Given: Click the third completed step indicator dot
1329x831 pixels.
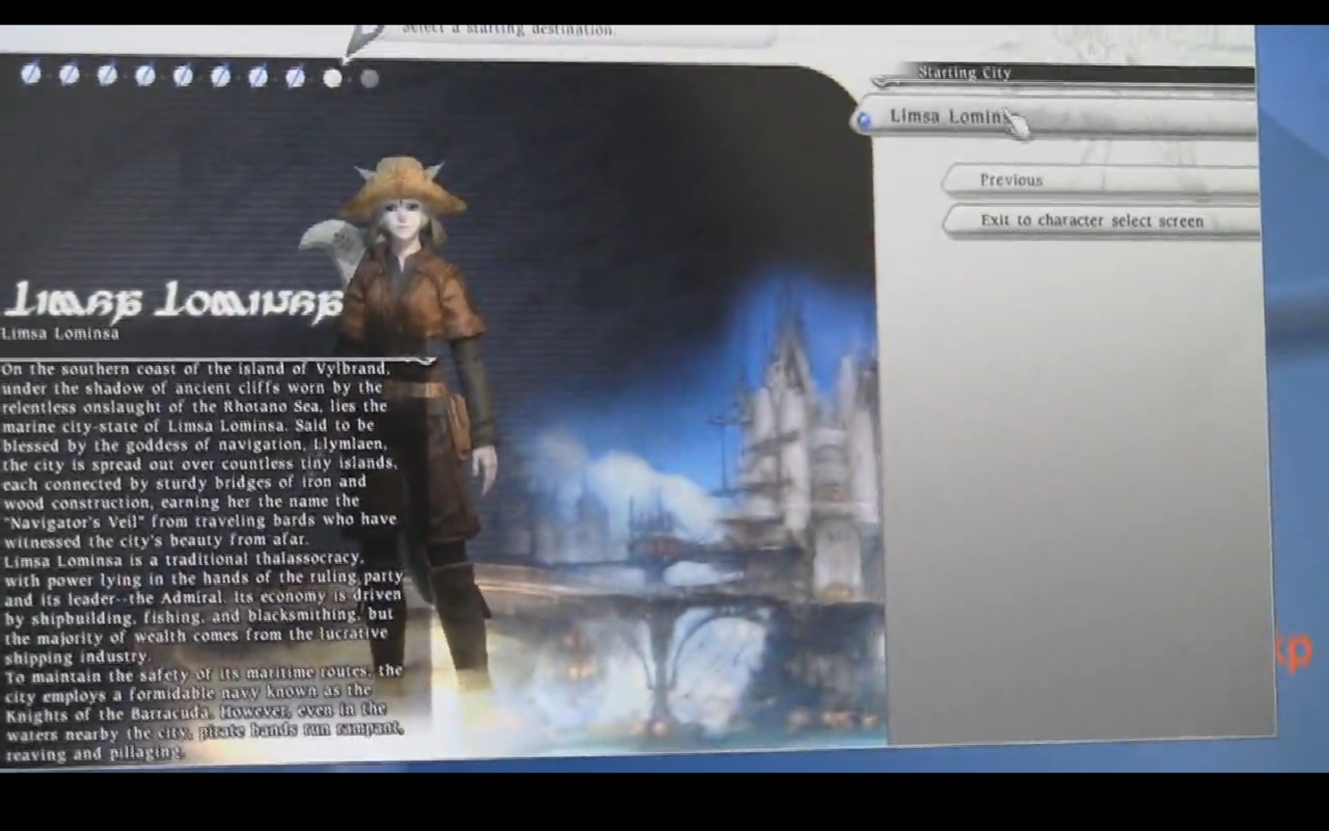Looking at the screenshot, I should pyautogui.click(x=107, y=75).
